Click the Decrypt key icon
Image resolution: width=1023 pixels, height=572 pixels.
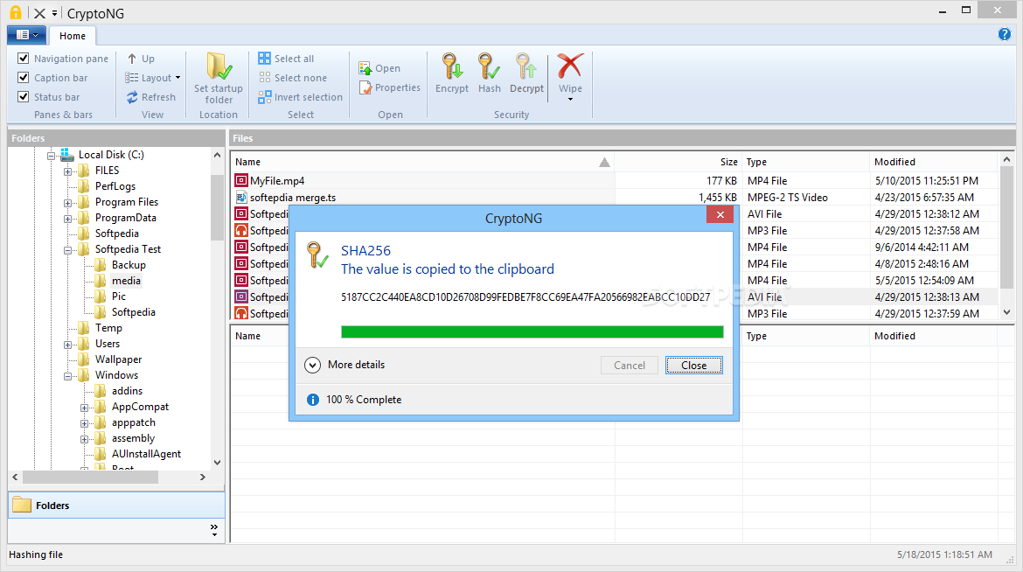pyautogui.click(x=525, y=66)
